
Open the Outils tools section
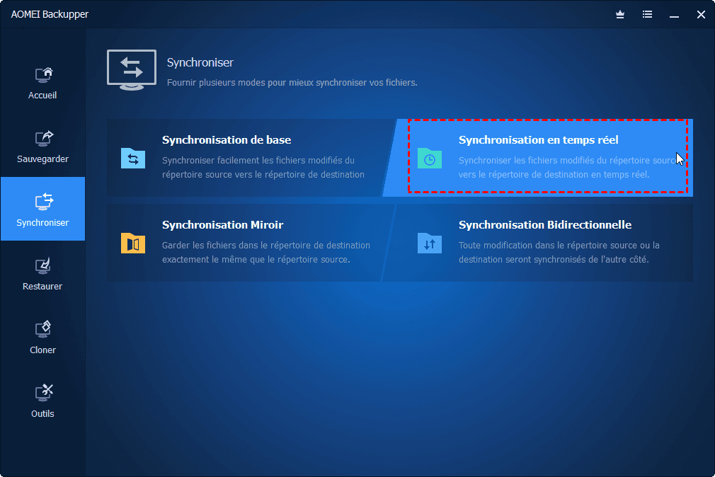coord(42,402)
